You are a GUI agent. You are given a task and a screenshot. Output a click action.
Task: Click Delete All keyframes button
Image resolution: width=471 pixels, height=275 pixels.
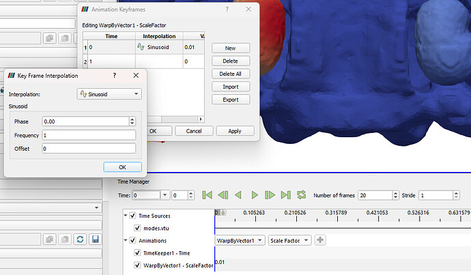point(231,74)
